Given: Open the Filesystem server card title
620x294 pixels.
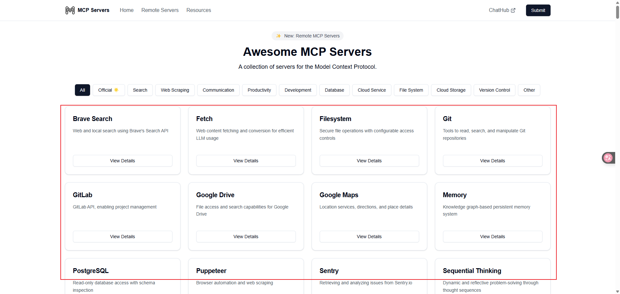Looking at the screenshot, I should click(x=335, y=119).
